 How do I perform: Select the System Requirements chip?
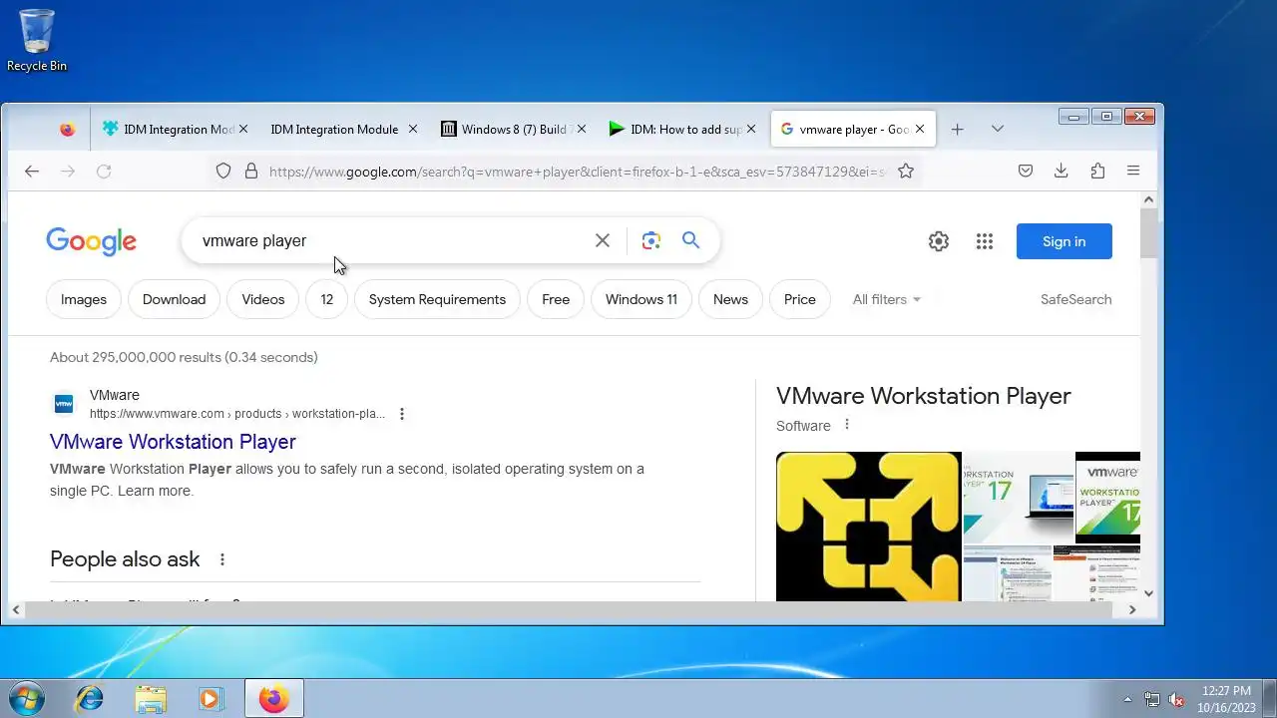[x=437, y=299]
